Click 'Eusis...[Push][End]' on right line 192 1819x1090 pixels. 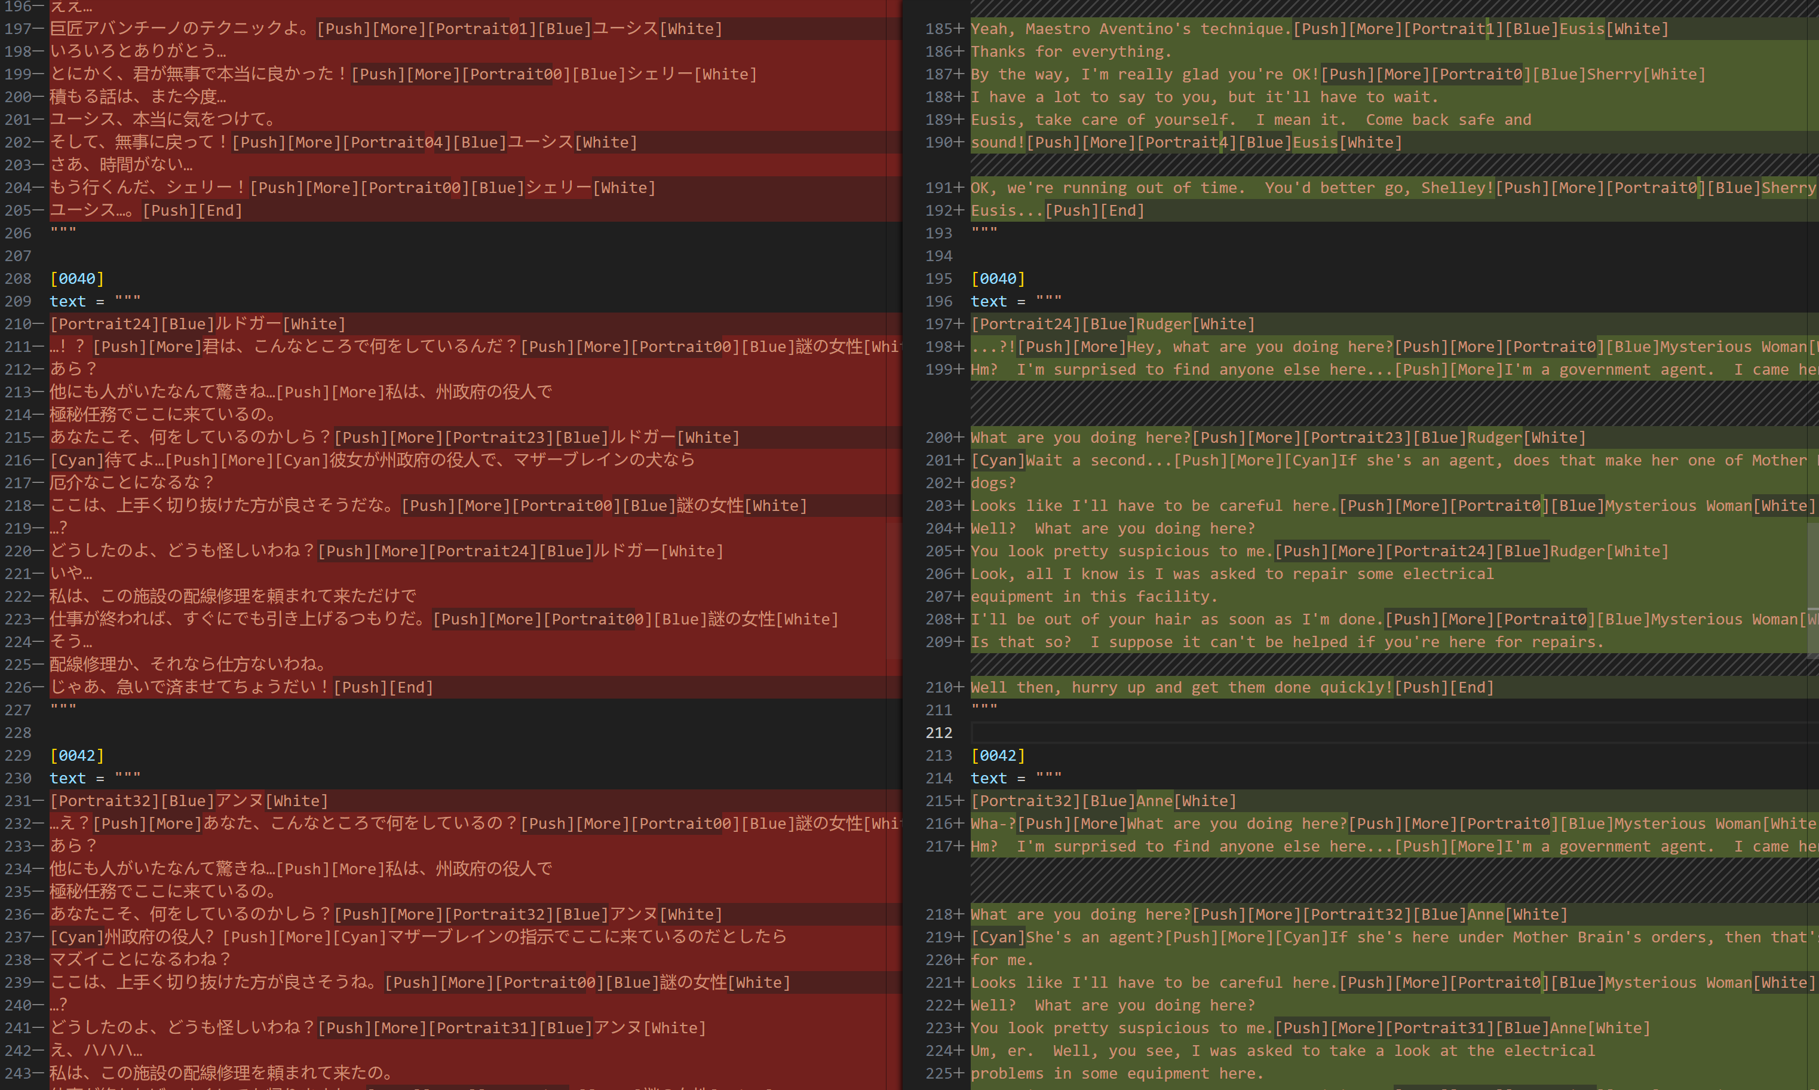point(1057,210)
